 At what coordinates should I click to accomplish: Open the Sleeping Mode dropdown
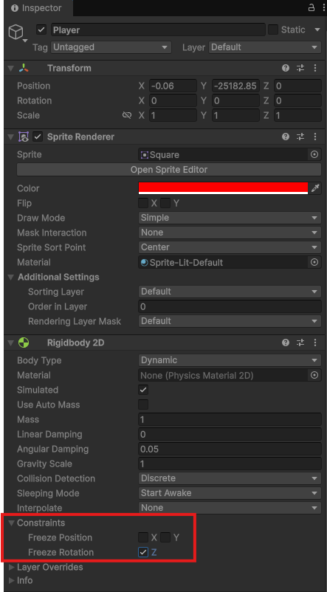pyautogui.click(x=230, y=493)
